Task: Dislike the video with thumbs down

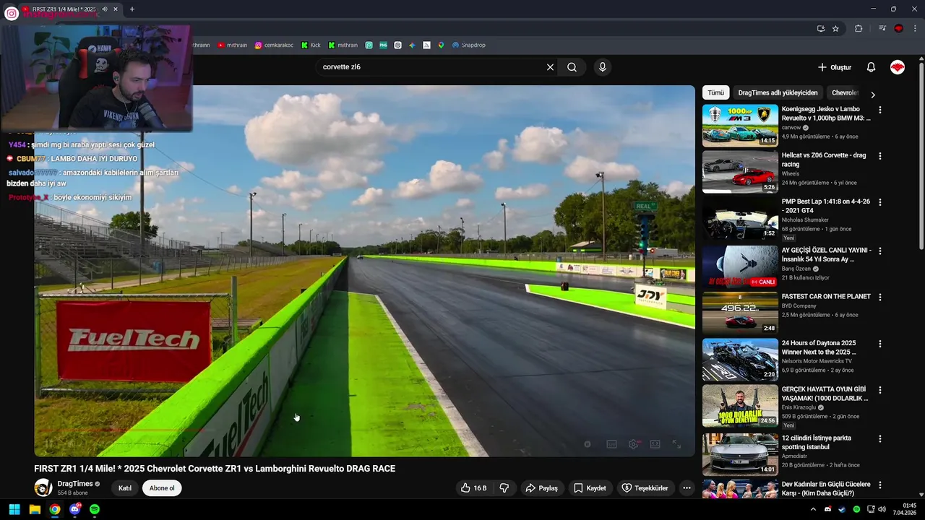Action: point(504,488)
